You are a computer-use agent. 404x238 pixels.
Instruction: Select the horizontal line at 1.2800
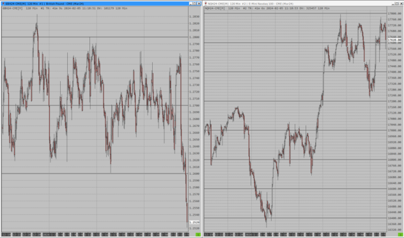(95, 37)
